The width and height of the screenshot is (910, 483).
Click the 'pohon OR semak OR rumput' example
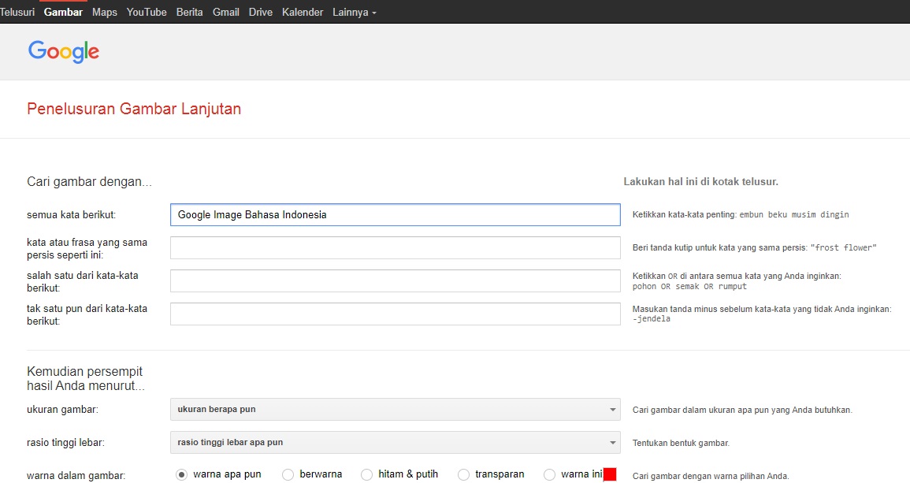tap(689, 287)
